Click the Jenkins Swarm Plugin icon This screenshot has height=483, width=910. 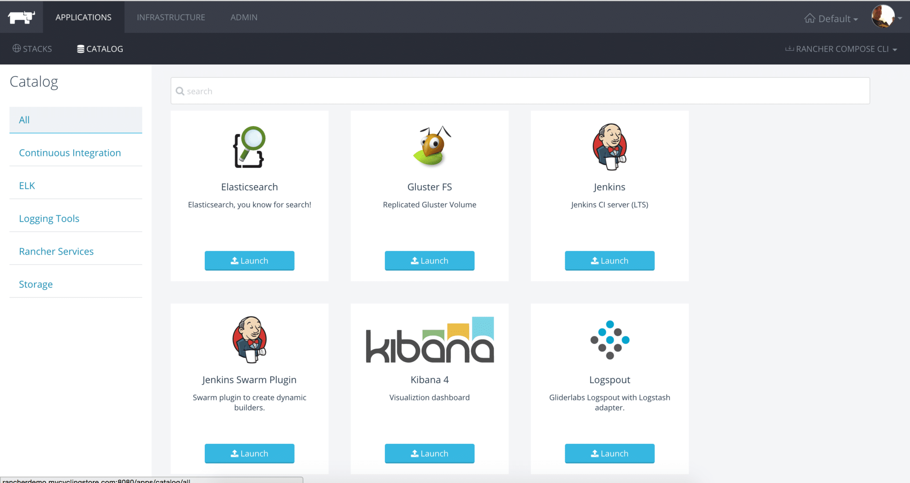249,340
